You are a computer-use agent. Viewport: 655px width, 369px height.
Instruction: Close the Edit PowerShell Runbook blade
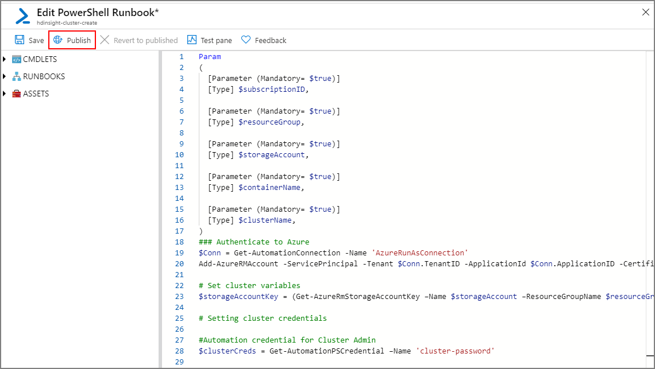[646, 12]
